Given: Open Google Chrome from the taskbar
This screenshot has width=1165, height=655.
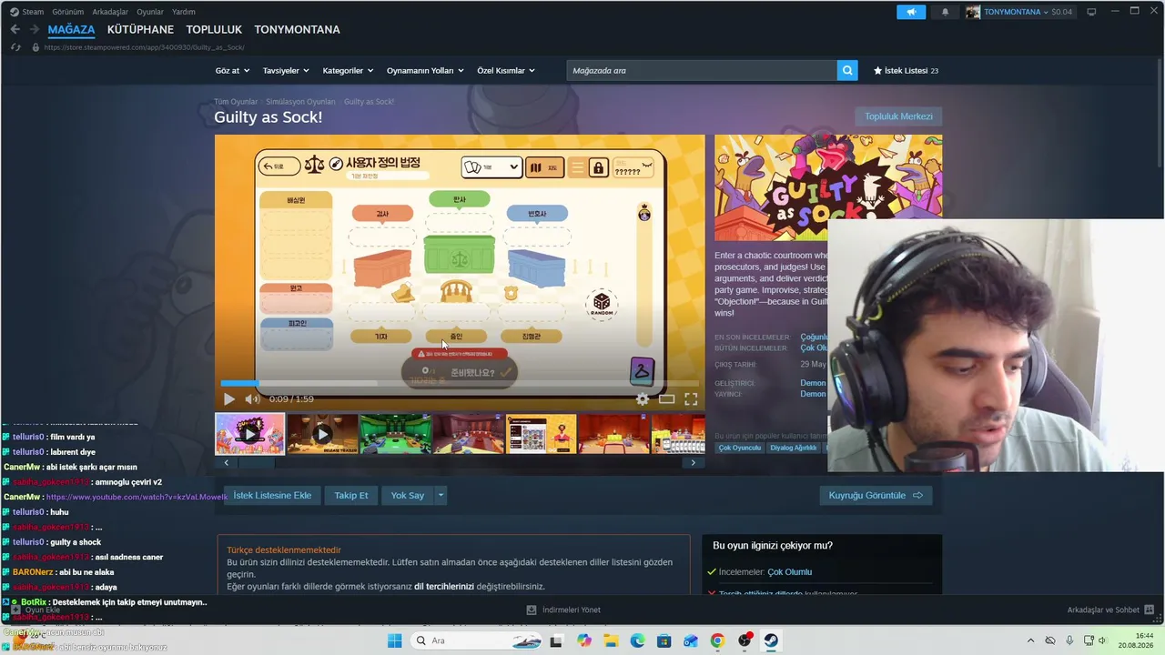Looking at the screenshot, I should (717, 640).
